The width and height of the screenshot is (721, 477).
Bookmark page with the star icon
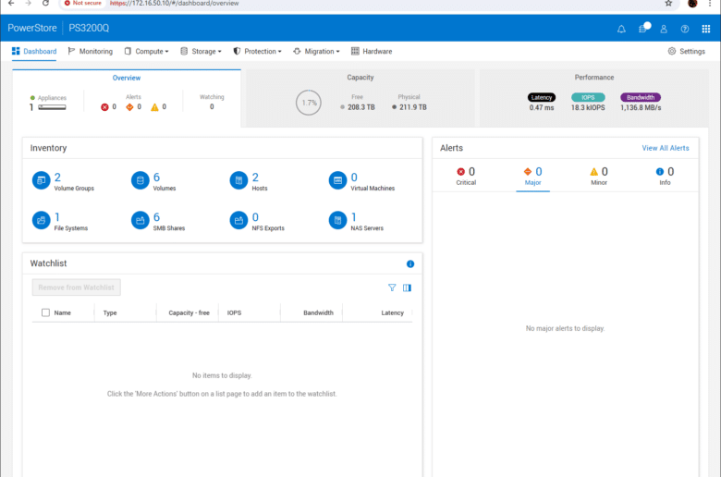click(x=668, y=3)
